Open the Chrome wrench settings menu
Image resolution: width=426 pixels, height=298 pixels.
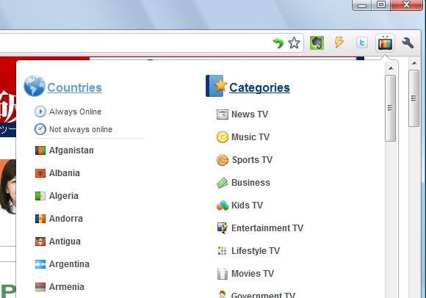tap(408, 43)
